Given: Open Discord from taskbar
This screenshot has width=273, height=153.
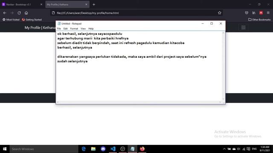Looking at the screenshot, I should pos(103,149).
